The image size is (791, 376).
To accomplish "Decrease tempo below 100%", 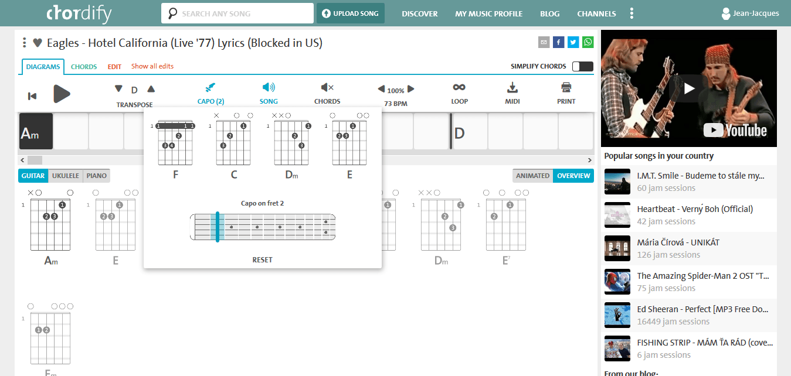I will click(x=381, y=89).
